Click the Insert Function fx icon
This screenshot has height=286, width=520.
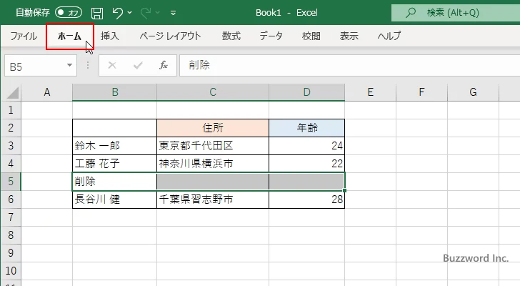(164, 65)
